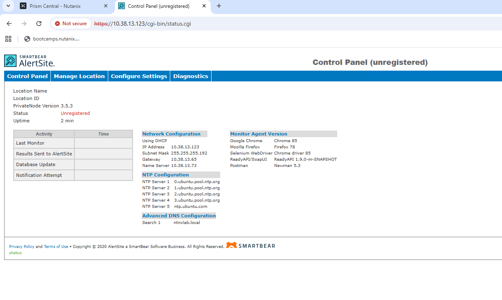
Task: Open the apps grid icon in bookmarks bar
Action: click(8, 39)
